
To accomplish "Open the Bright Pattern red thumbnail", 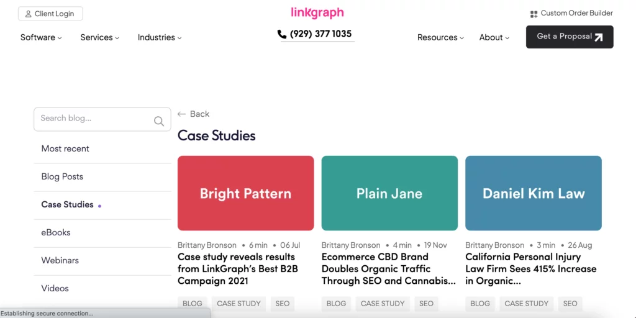I will coord(245,193).
